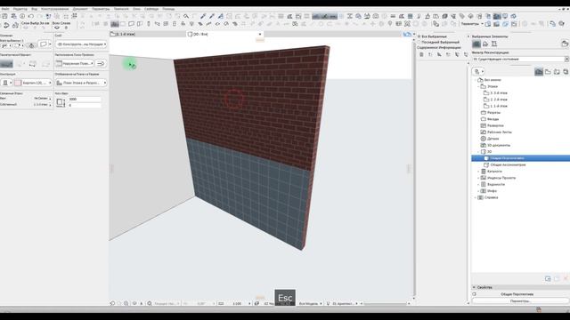Open the Layout Book icon in navigator
Image resolution: width=570 pixels, height=320 pixels.
(x=557, y=72)
